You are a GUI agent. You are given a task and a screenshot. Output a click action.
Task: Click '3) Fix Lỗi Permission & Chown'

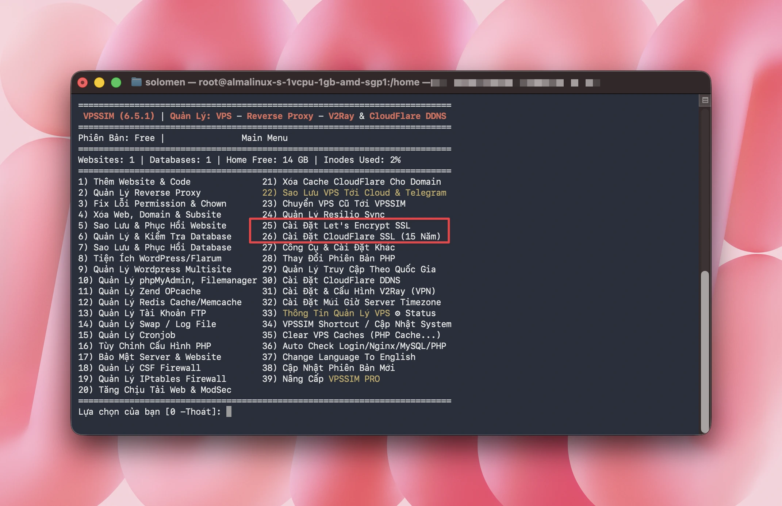152,204
